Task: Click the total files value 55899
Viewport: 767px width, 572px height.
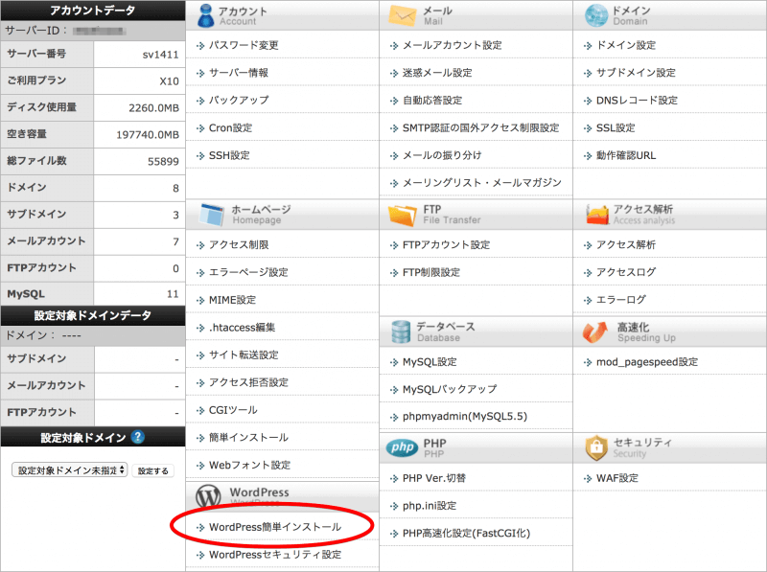Action: [x=163, y=162]
